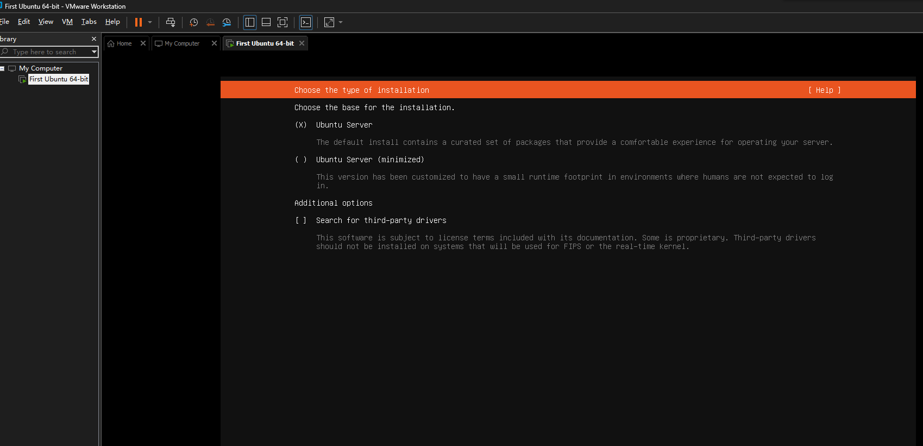Open the Tabs menu
This screenshot has height=446, width=923.
(89, 22)
